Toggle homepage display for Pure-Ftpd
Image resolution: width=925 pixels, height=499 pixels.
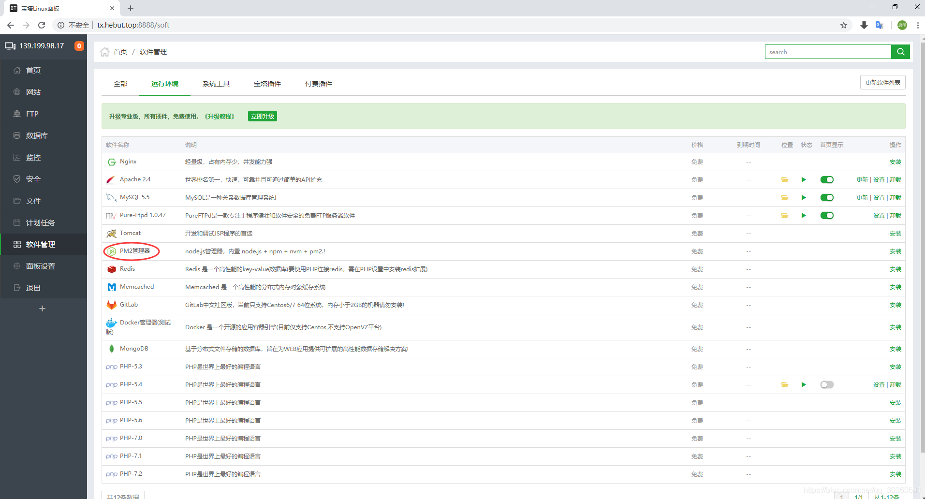(x=827, y=216)
